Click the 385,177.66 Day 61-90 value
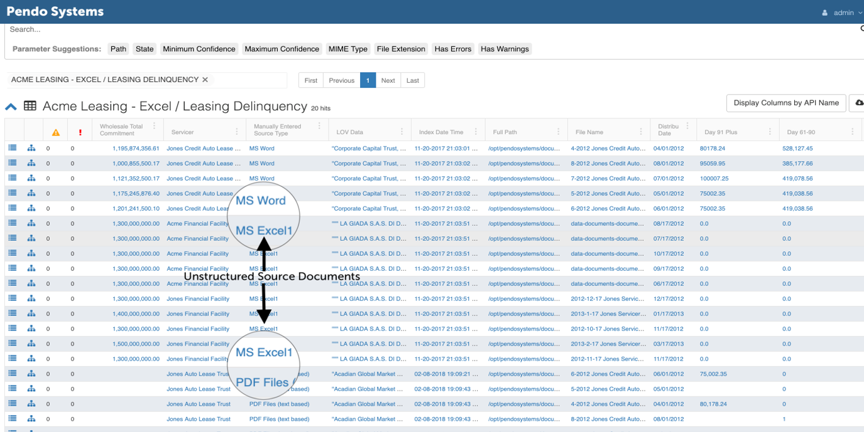The width and height of the screenshot is (864, 432). 798,164
